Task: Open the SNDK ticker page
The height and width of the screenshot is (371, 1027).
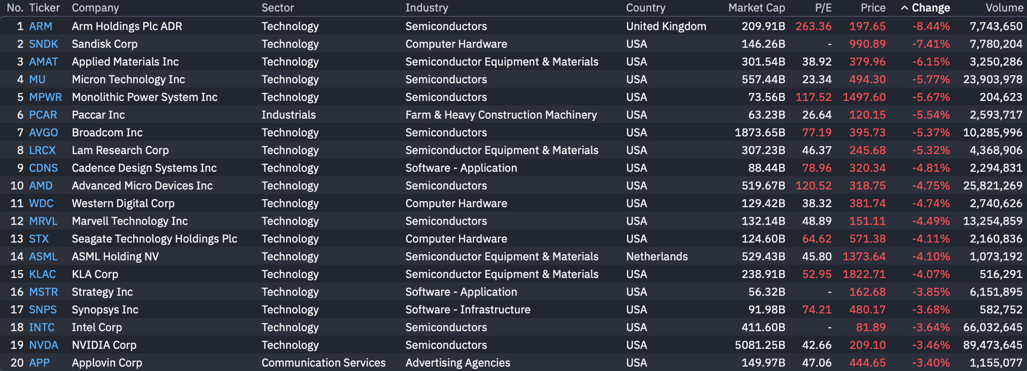Action: tap(43, 44)
